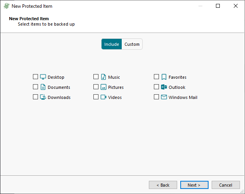Check the Favorites checkbox

tap(156, 77)
